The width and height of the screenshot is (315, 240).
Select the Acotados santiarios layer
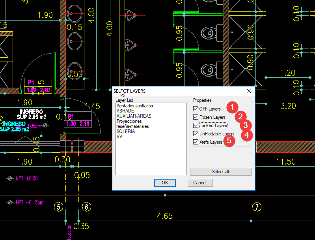coord(134,106)
